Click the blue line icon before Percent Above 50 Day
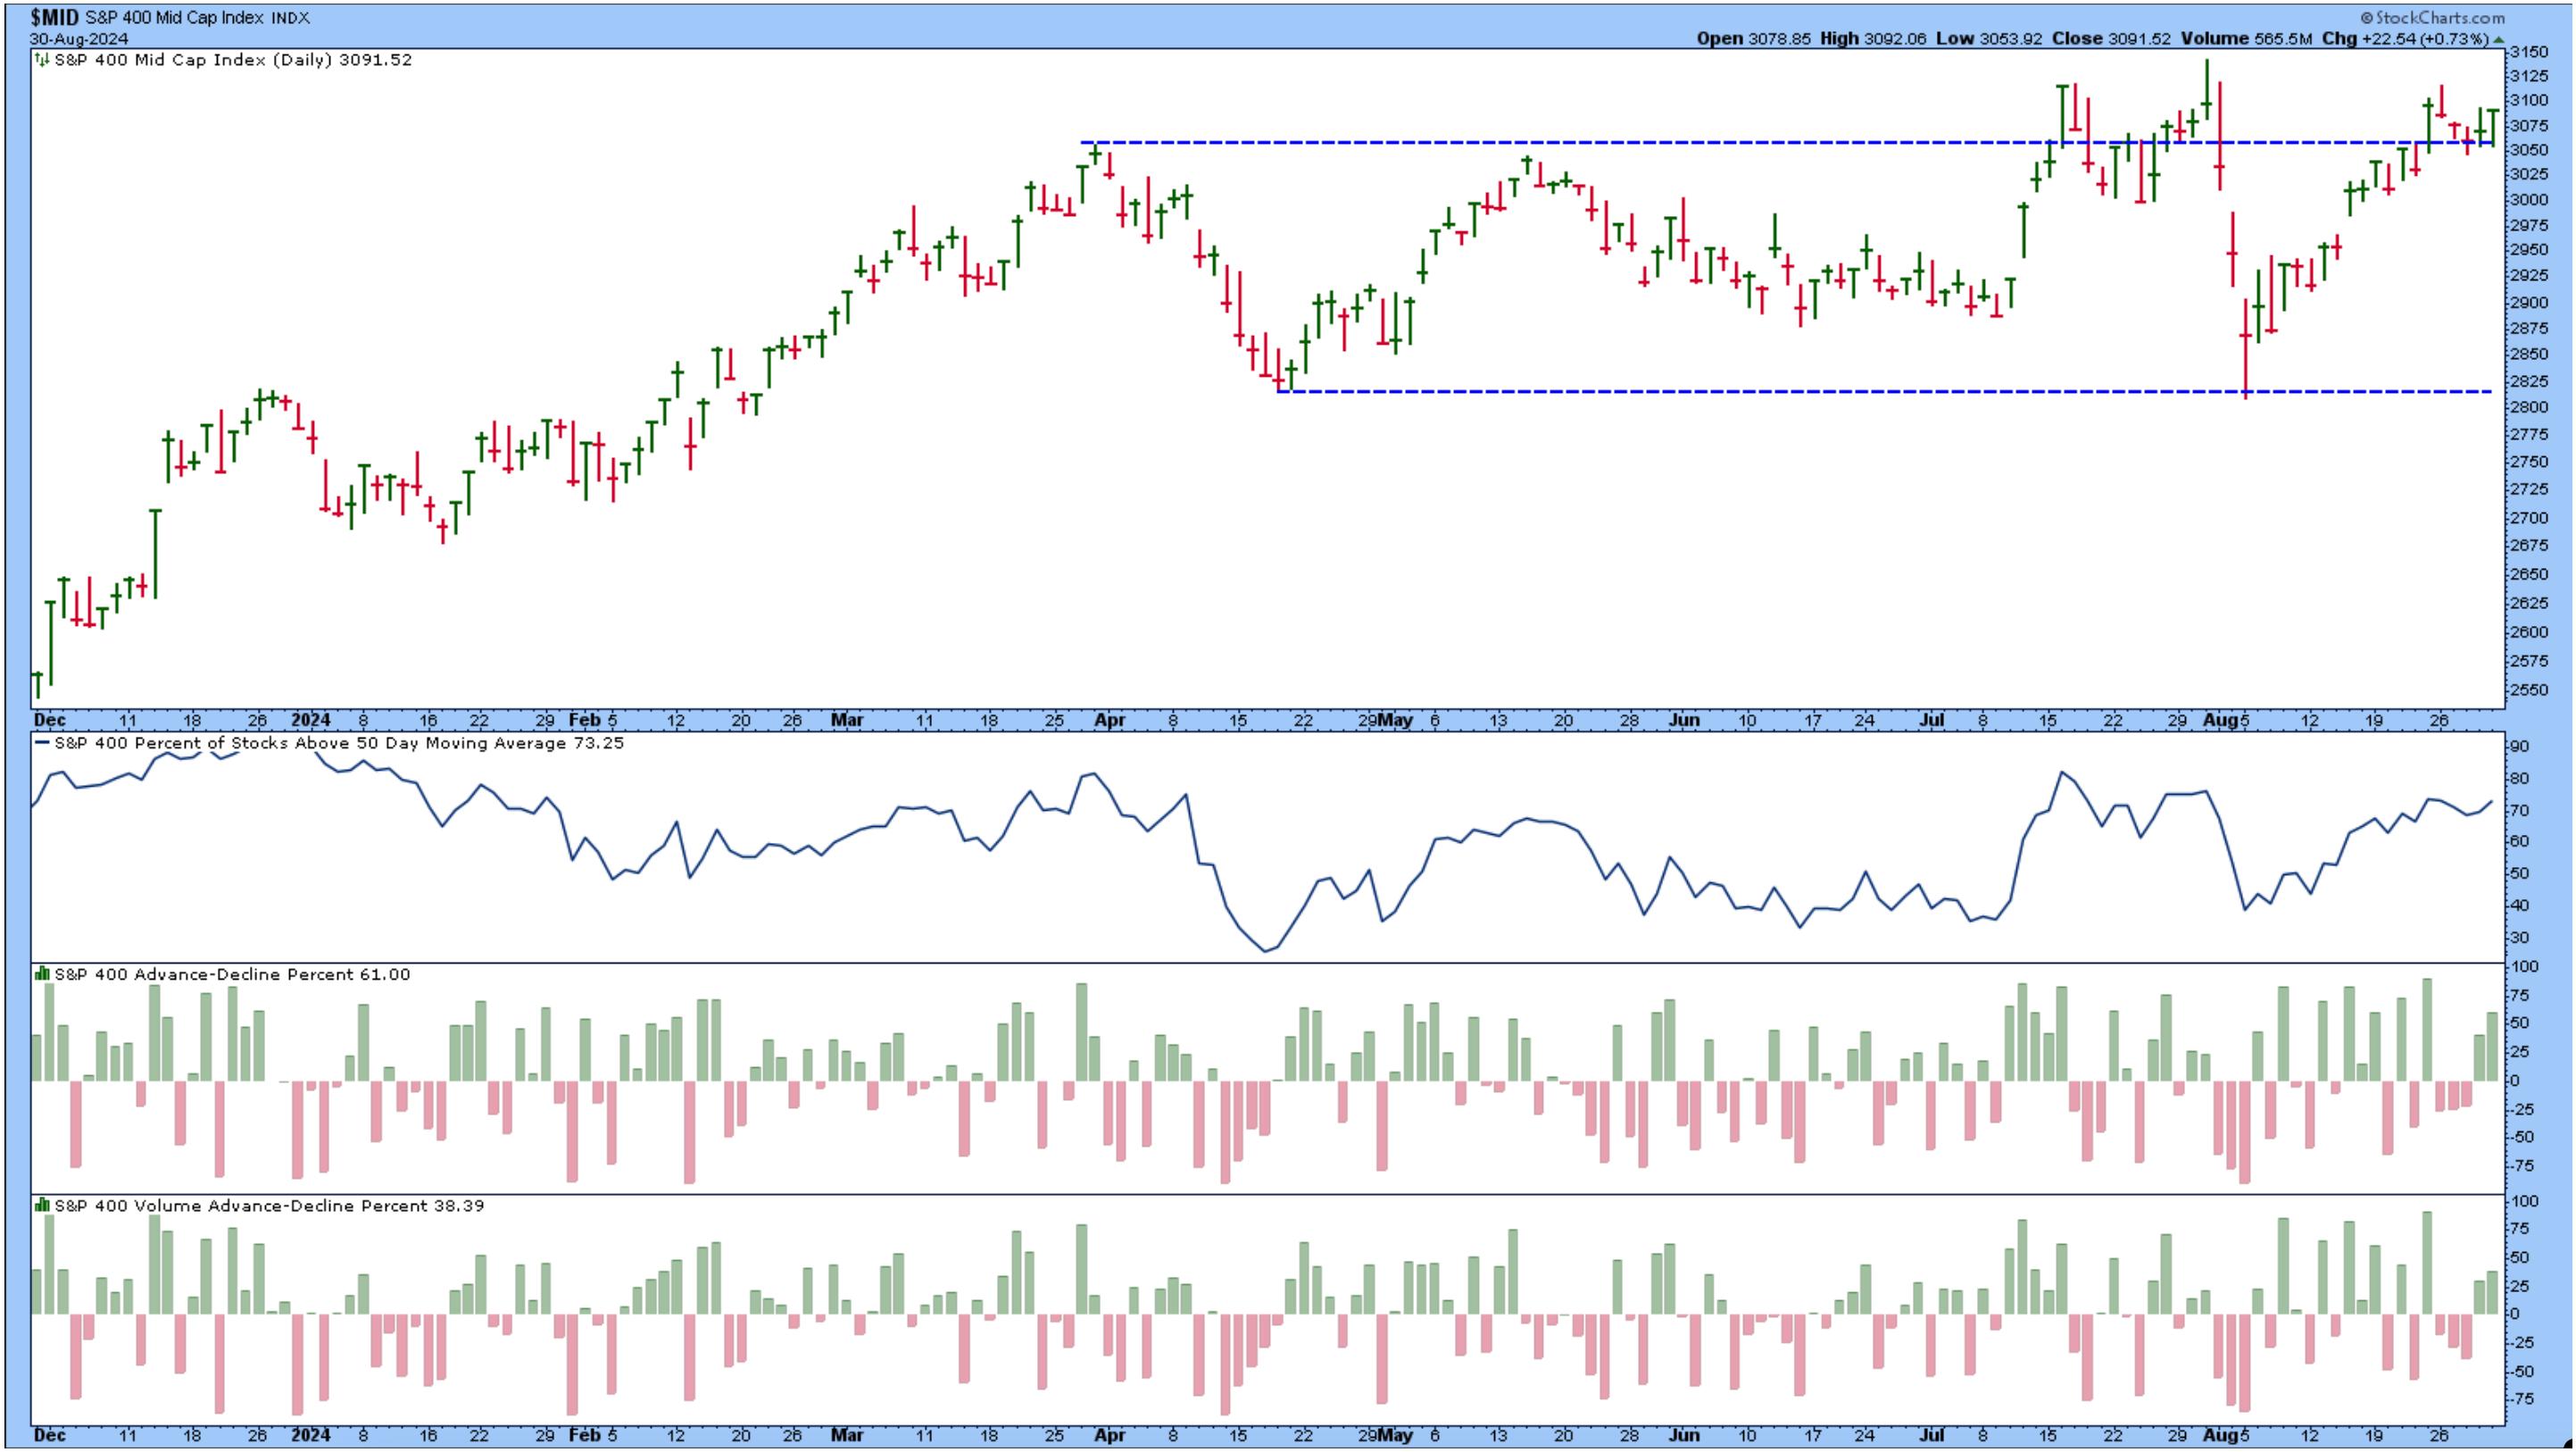The width and height of the screenshot is (2576, 1452). (x=43, y=744)
